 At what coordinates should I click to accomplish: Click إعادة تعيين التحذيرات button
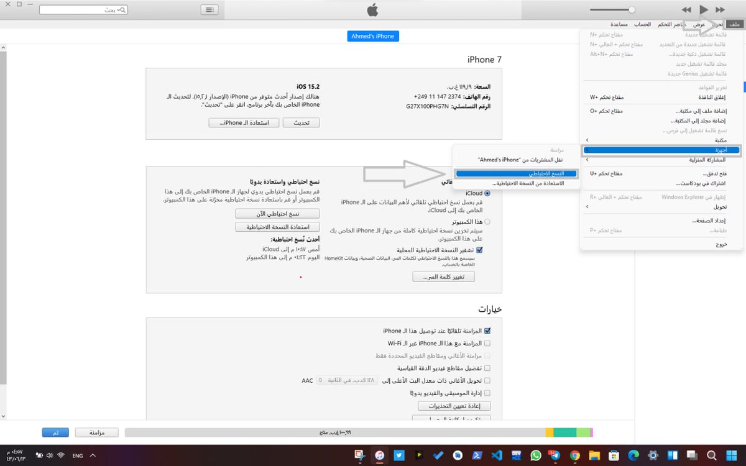pyautogui.click(x=454, y=406)
